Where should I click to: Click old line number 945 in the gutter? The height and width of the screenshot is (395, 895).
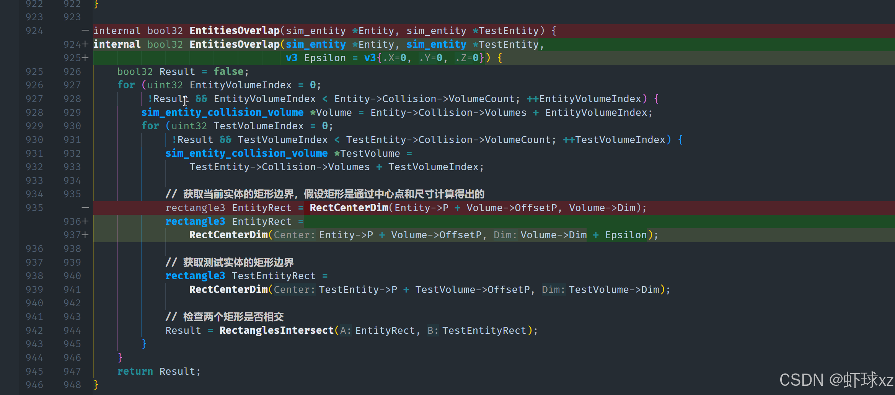click(x=34, y=371)
